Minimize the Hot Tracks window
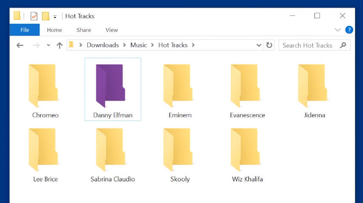The height and width of the screenshot is (203, 363). point(293,16)
